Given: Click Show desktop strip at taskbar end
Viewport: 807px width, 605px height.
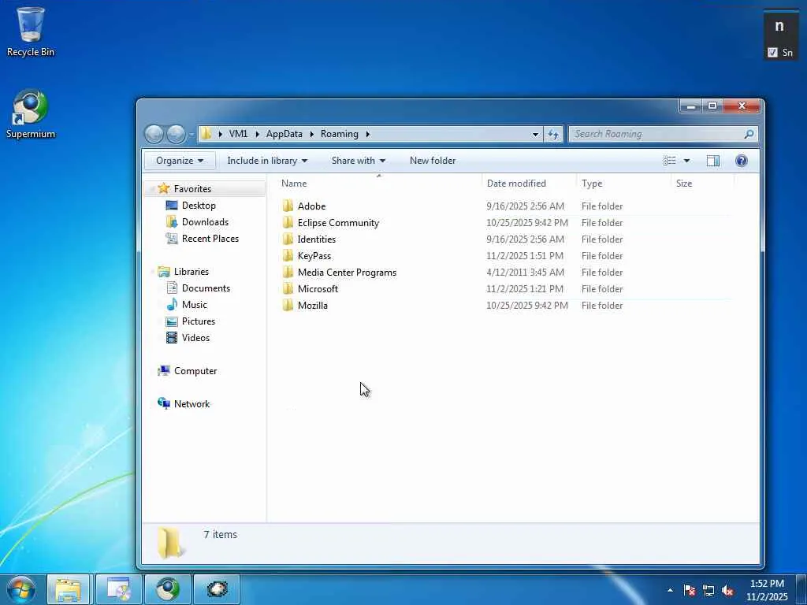Looking at the screenshot, I should 801,590.
